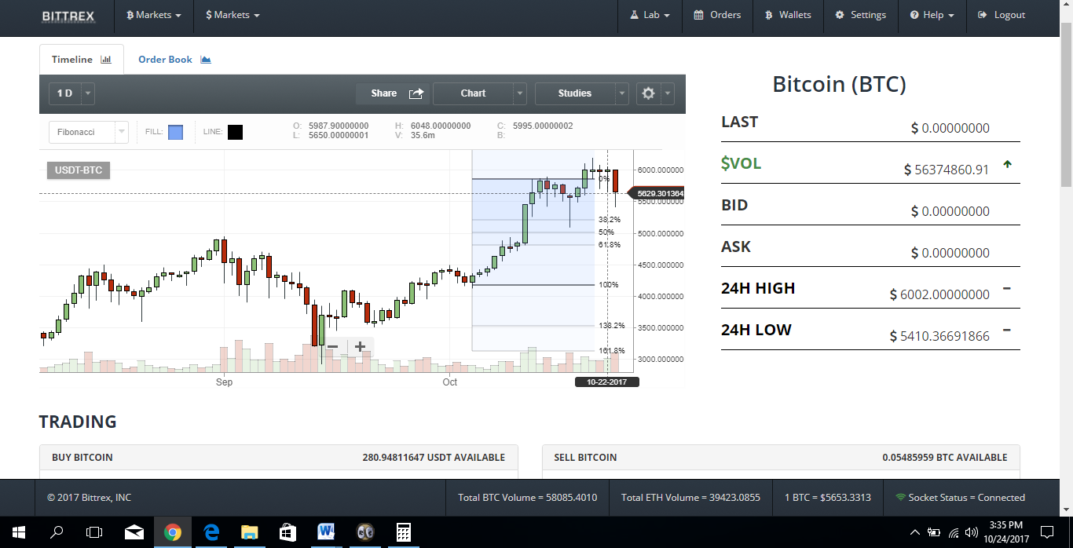Click the 61.8% Fibonacci level label

[610, 245]
